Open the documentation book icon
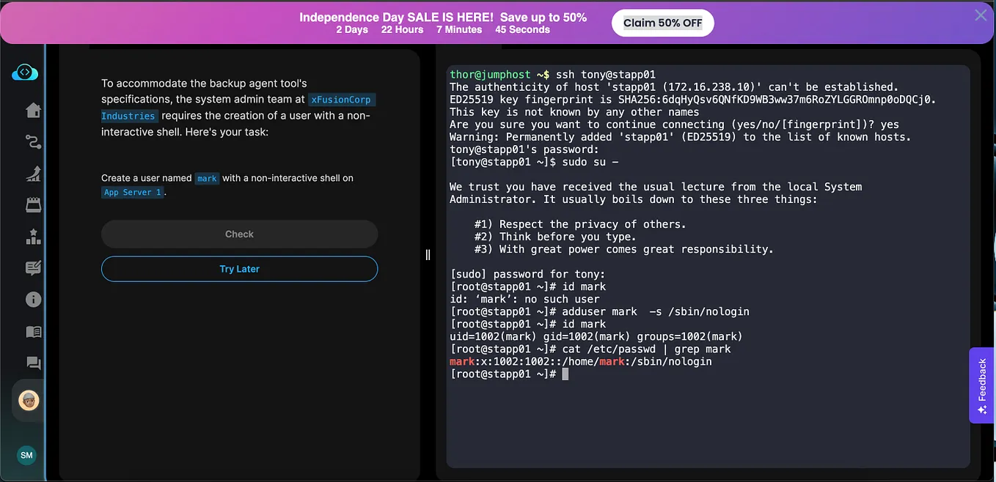The height and width of the screenshot is (482, 996). coord(32,331)
